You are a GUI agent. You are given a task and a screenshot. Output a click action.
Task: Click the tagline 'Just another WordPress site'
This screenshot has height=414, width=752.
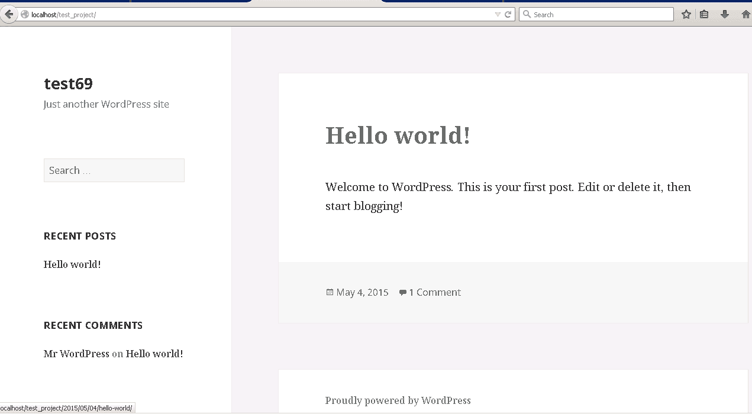tap(106, 104)
